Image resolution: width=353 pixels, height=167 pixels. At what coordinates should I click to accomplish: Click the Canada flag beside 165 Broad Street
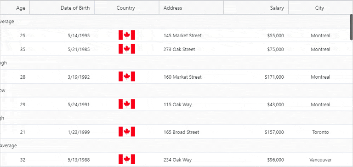127,132
